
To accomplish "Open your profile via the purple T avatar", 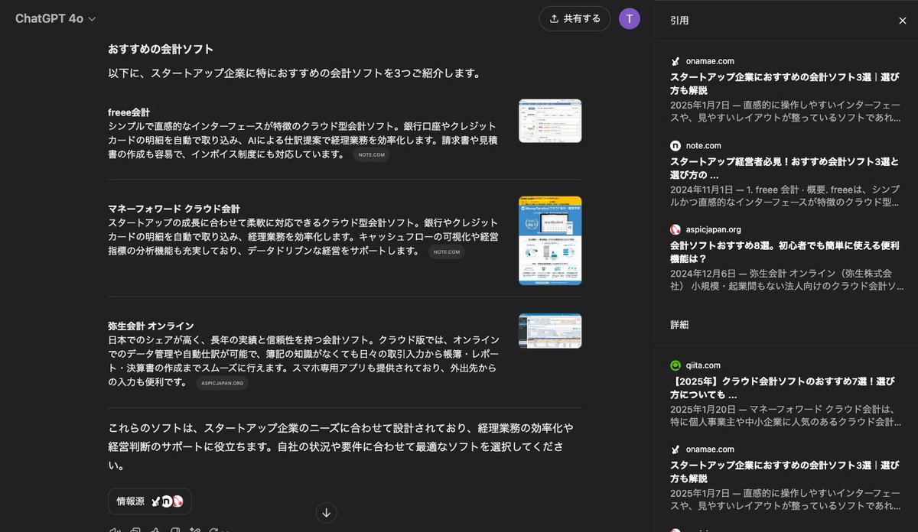I will (x=629, y=17).
